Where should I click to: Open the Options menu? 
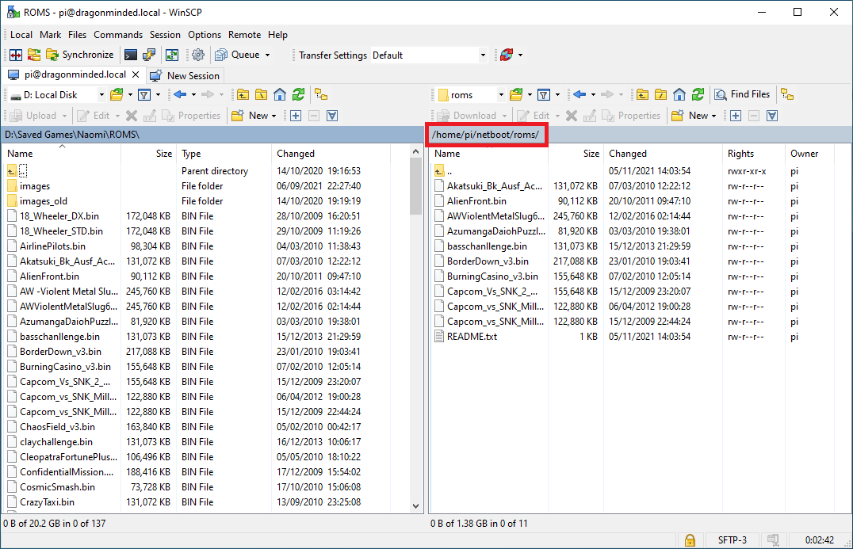(205, 35)
